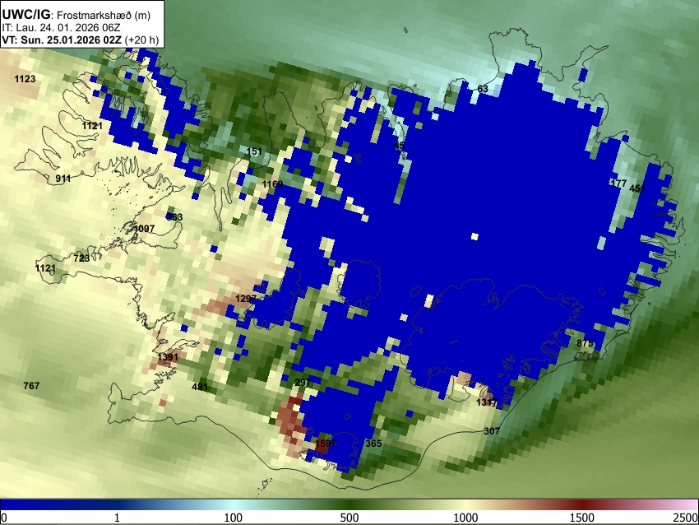Click the color scale tick labeled 100
Image resolution: width=699 pixels, height=525 pixels.
coord(233,518)
